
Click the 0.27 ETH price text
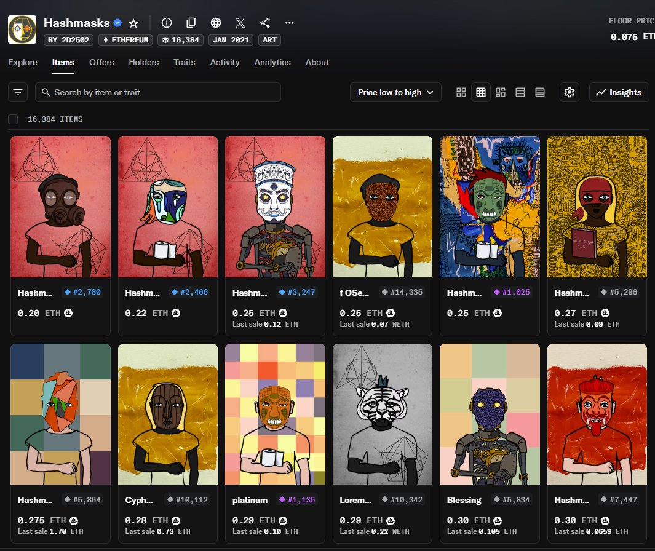576,313
